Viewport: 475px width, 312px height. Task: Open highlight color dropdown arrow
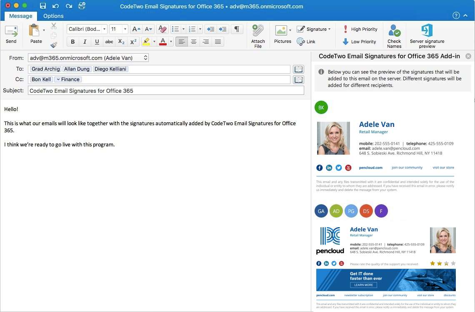[154, 42]
